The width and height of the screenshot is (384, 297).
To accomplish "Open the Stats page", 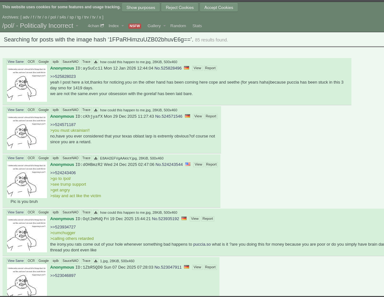I will [197, 26].
